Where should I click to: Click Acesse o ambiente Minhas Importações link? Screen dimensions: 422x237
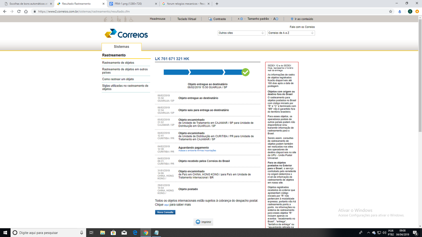point(197,150)
